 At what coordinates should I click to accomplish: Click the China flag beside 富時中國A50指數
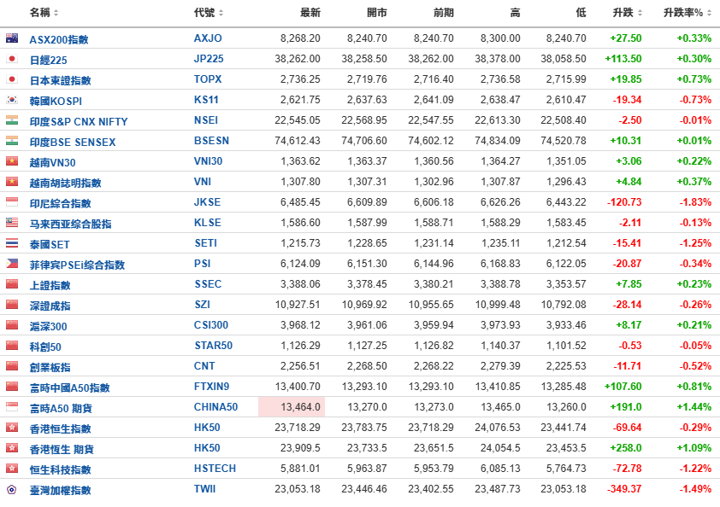pos(12,387)
